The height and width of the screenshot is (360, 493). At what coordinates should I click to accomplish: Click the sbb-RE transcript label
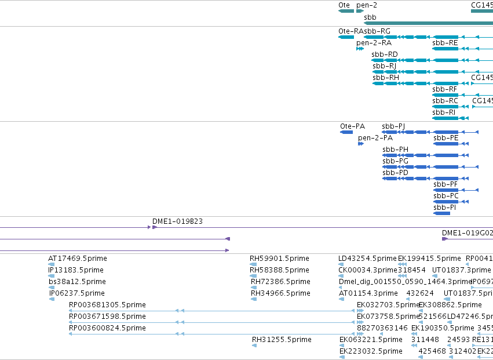(445, 43)
